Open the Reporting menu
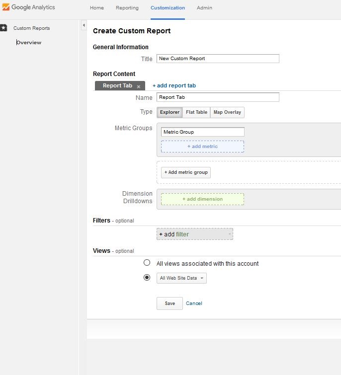341x375 pixels. tap(127, 7)
